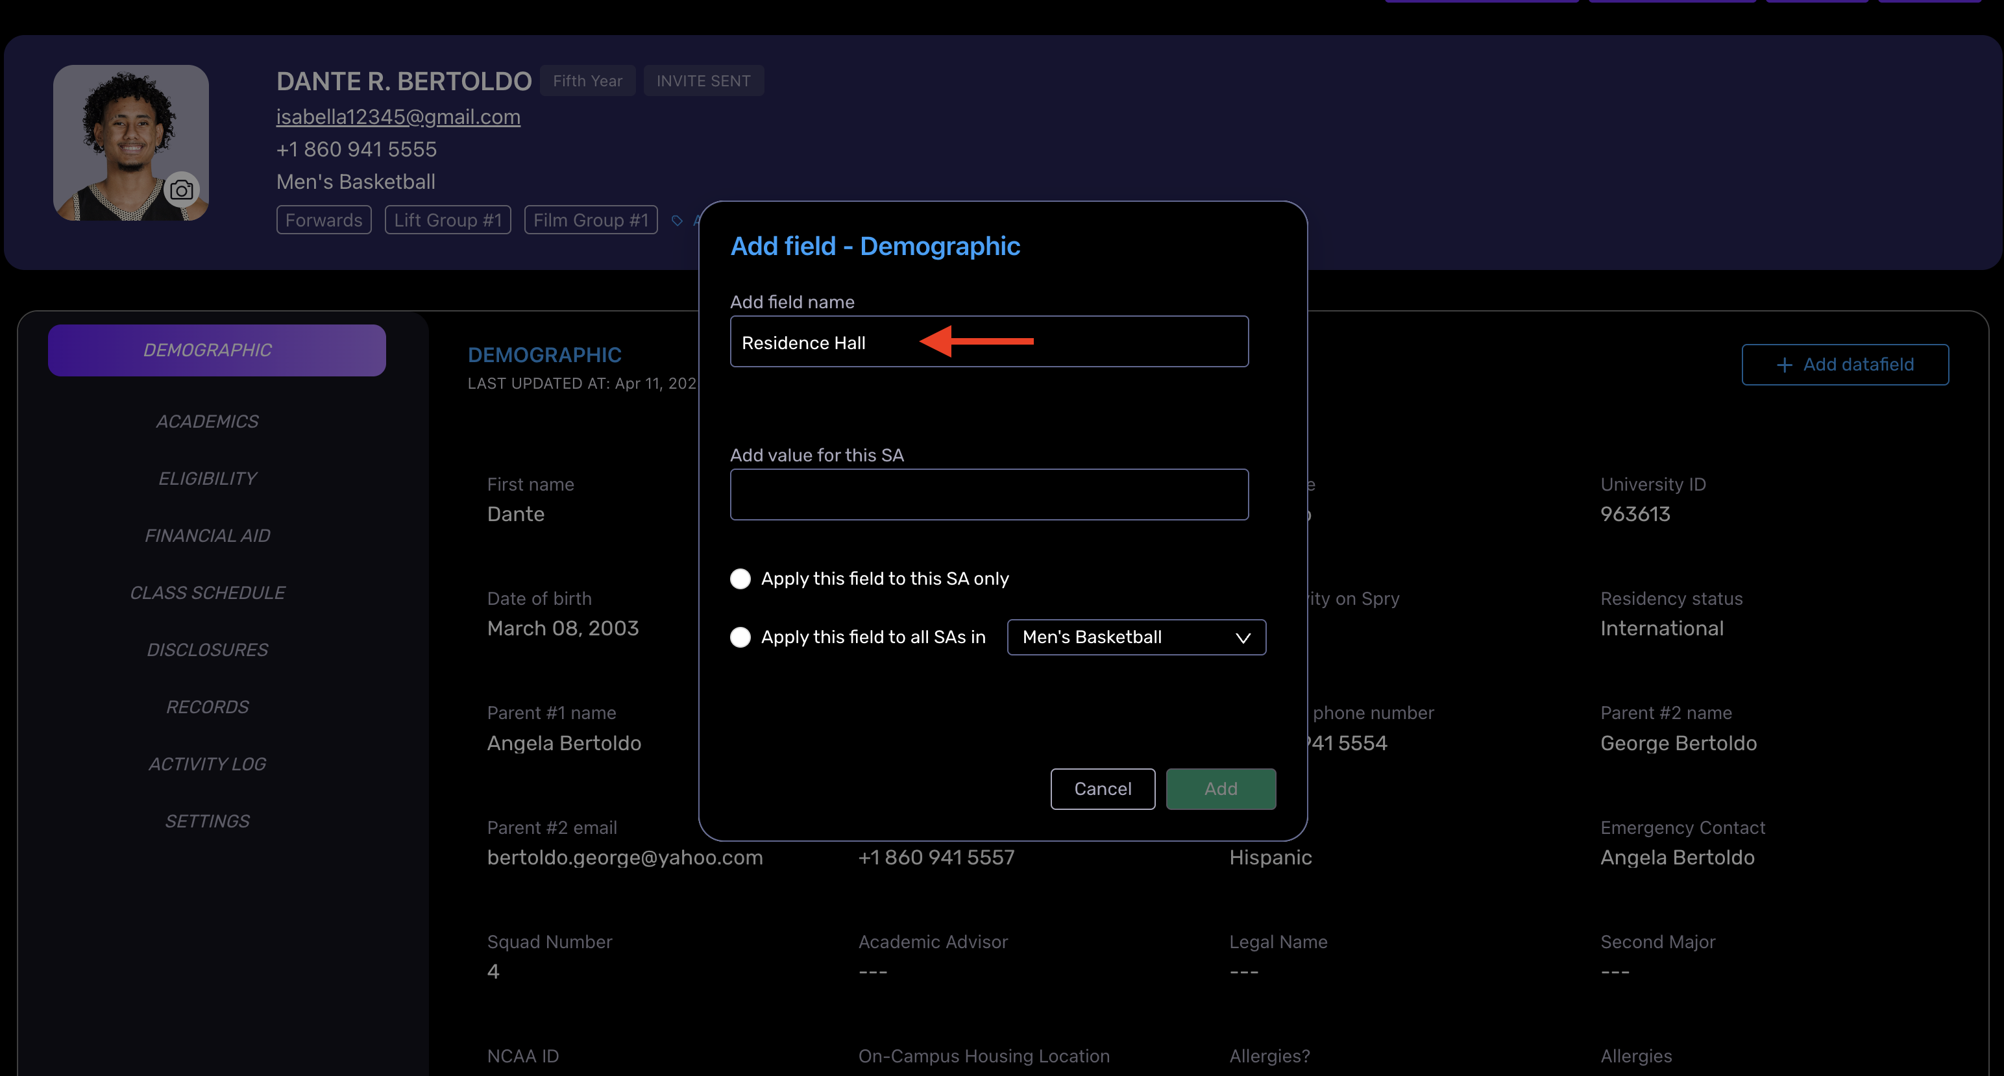The image size is (2004, 1076).
Task: Click Date of birth March 08, 2003
Action: [563, 629]
